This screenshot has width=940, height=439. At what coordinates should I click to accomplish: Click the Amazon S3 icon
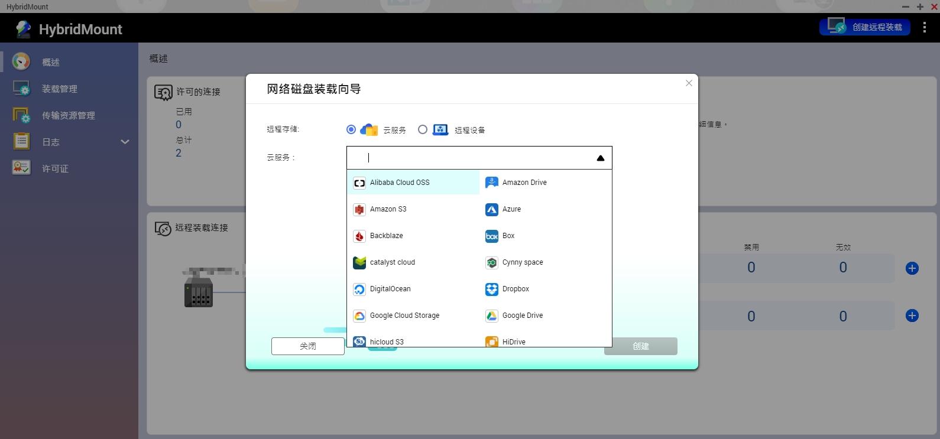pos(359,209)
